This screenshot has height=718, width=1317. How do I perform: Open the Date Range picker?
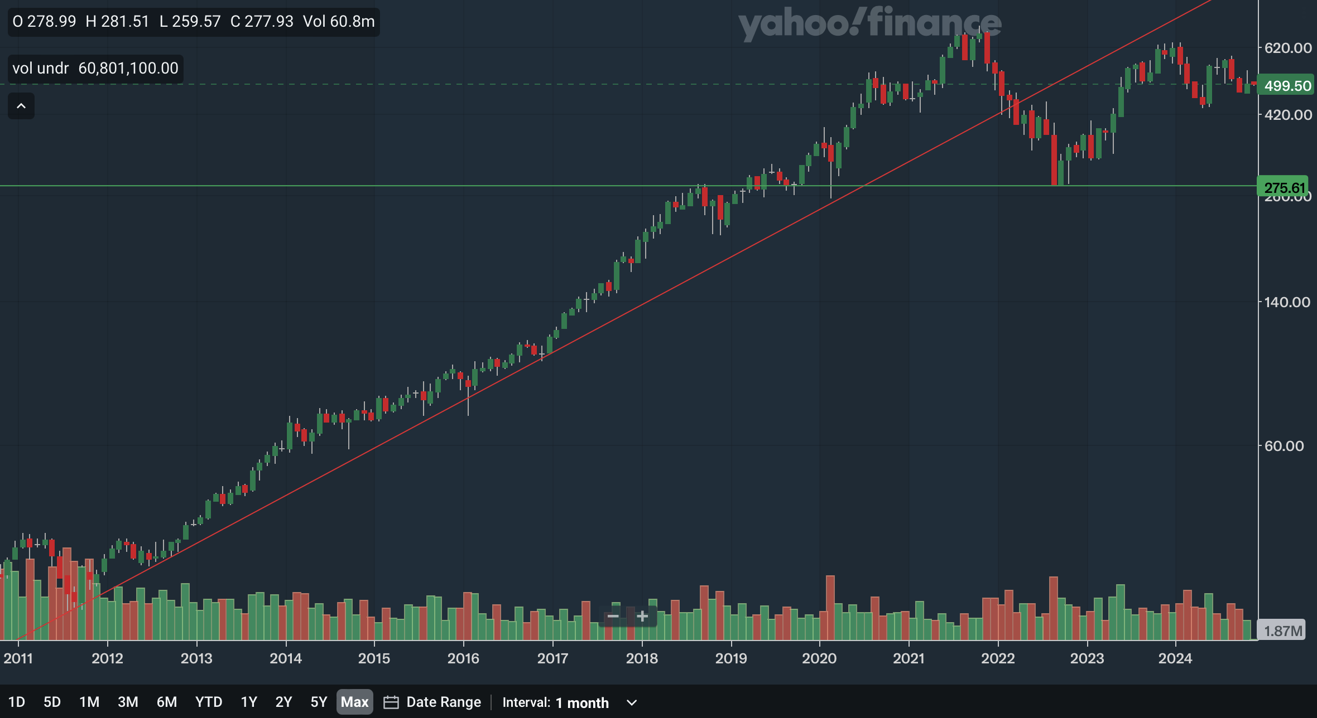[443, 702]
